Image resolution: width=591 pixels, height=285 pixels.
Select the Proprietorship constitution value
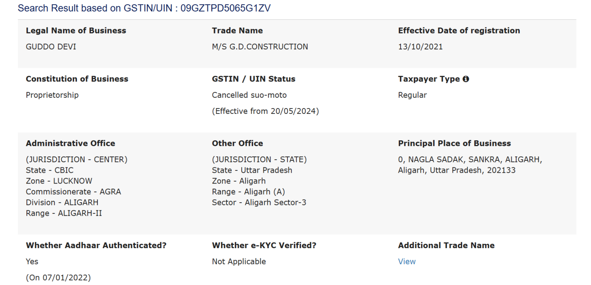coord(52,95)
